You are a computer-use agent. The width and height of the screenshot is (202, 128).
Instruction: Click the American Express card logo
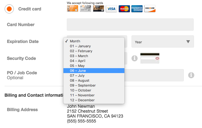pos(137,9)
